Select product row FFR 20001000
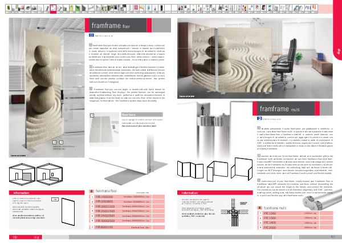This screenshot has width=342, height=243. pos(127,206)
